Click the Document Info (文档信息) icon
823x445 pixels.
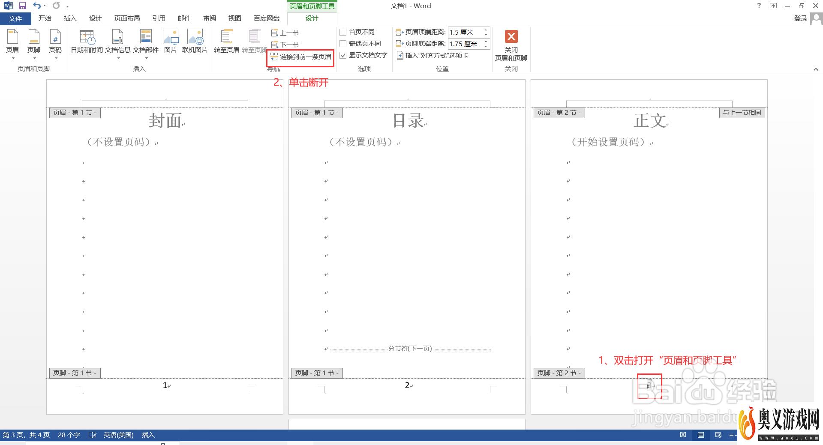(x=118, y=37)
